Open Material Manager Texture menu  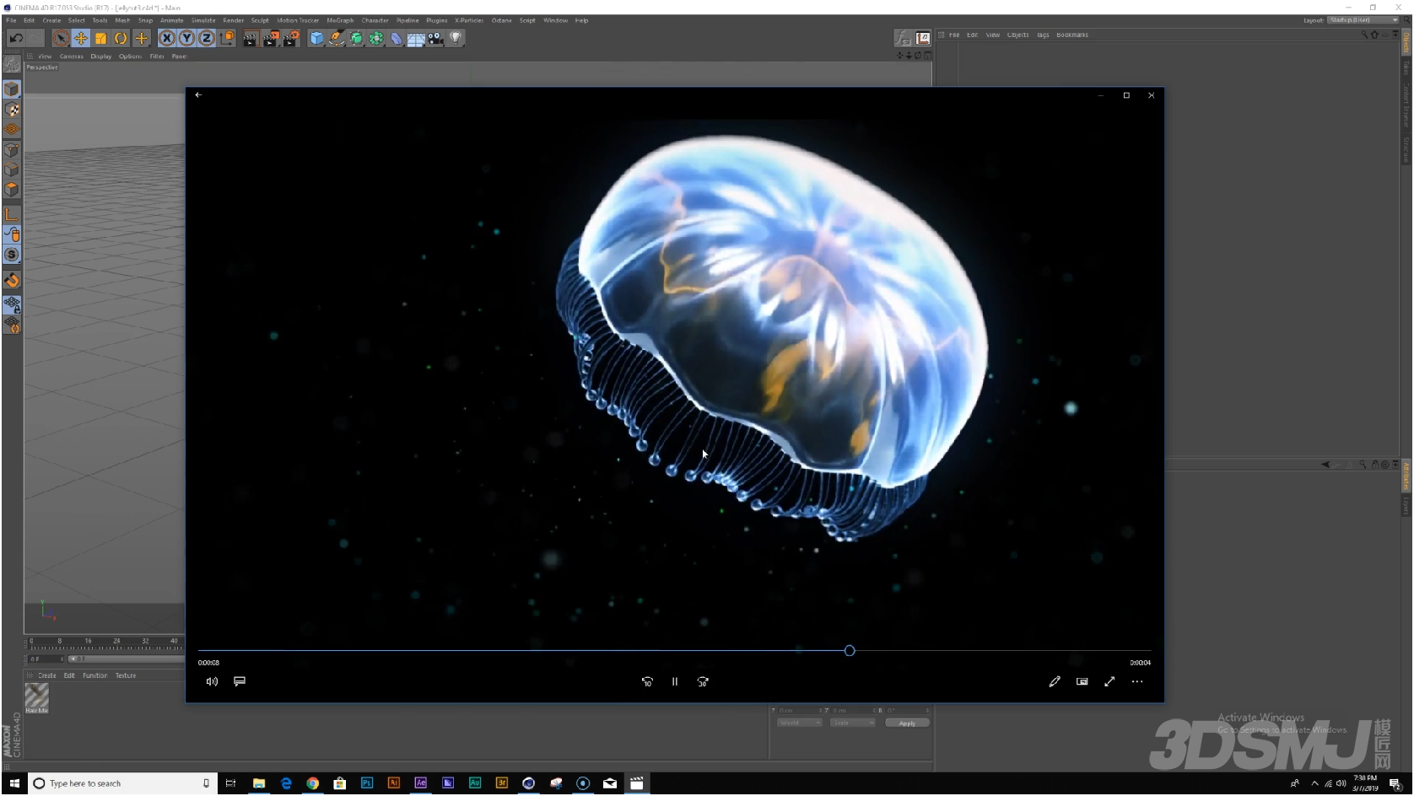click(126, 675)
